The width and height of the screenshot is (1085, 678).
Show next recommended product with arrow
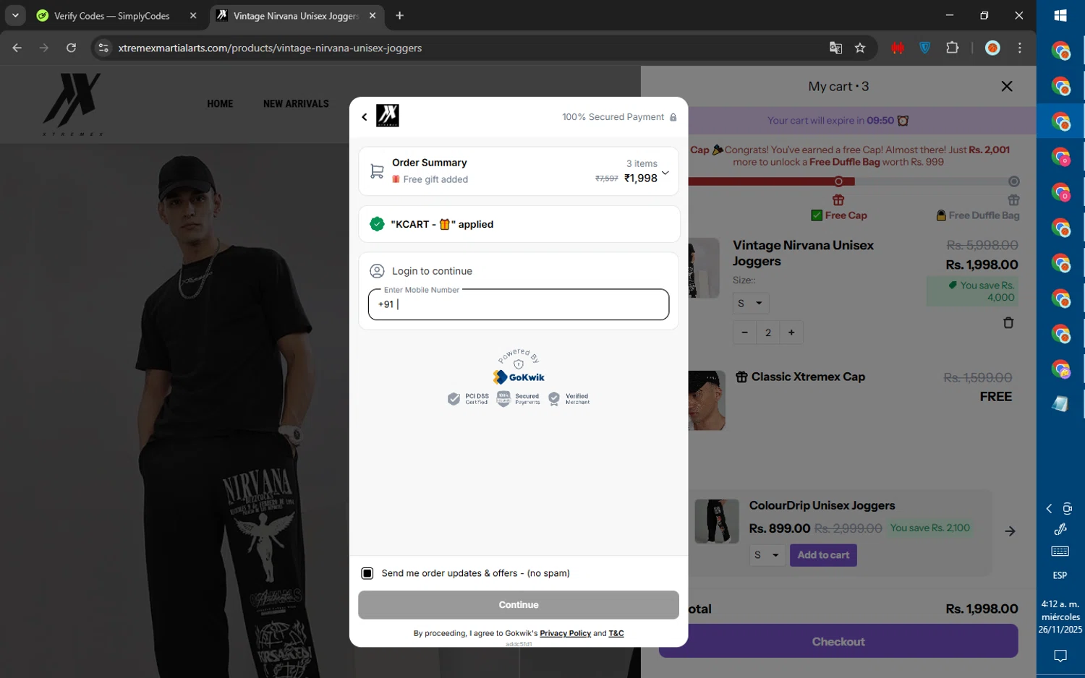(x=1010, y=531)
